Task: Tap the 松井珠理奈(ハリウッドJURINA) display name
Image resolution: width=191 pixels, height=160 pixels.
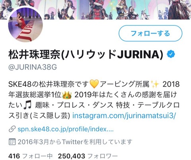Action: point(86,54)
